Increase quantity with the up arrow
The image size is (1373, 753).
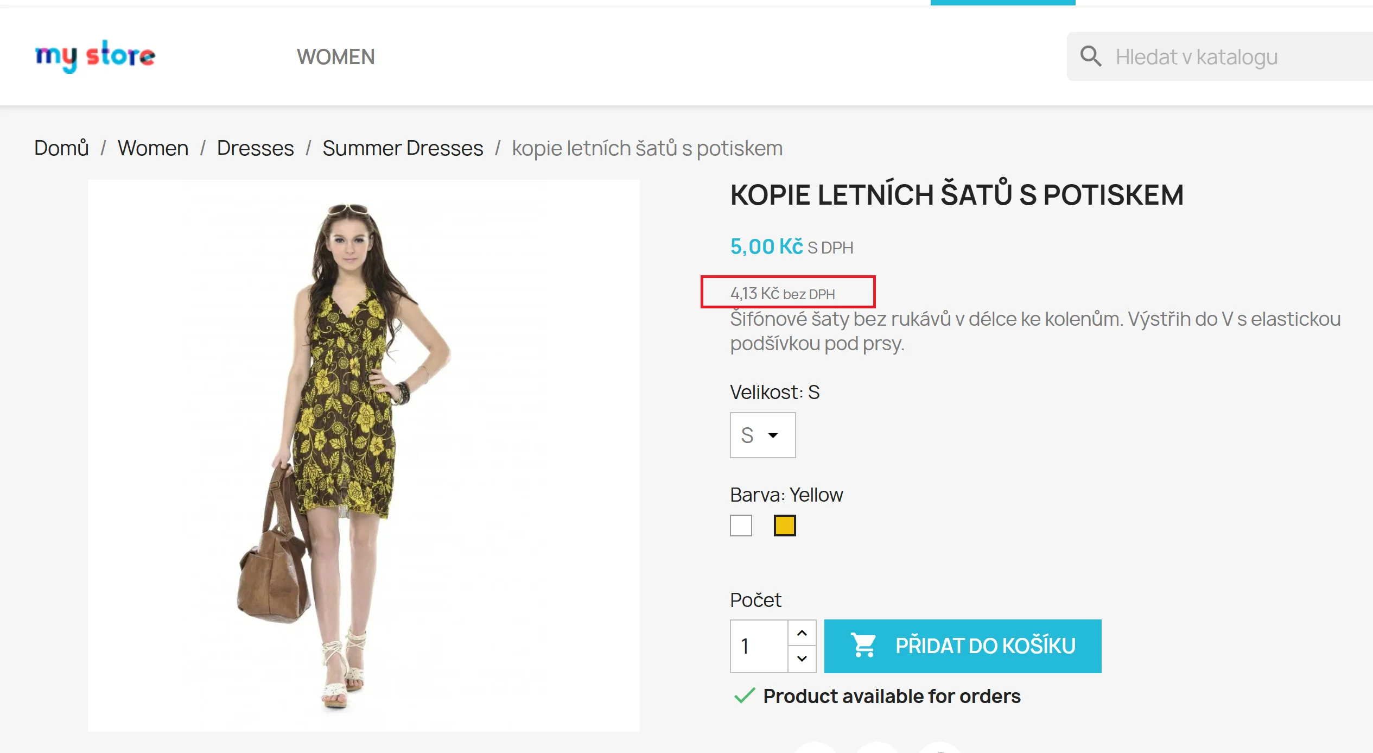pos(802,633)
